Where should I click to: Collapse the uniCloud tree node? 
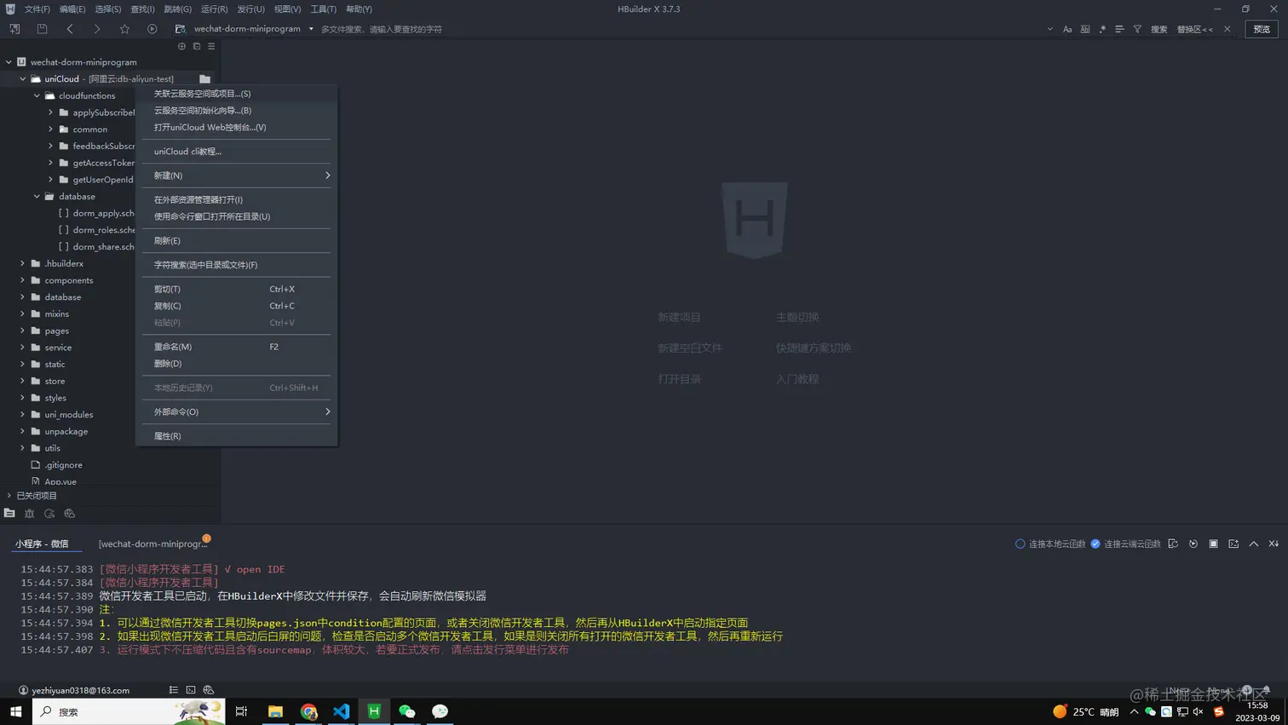coord(23,79)
